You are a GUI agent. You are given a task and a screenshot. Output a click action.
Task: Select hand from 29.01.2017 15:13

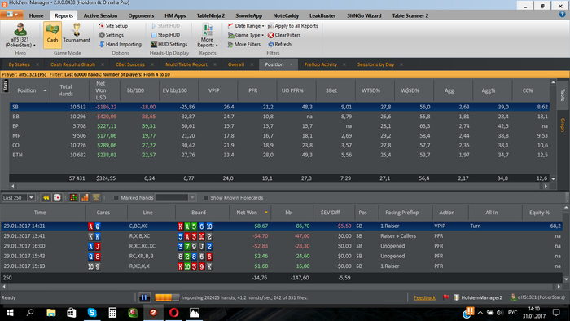point(282,266)
